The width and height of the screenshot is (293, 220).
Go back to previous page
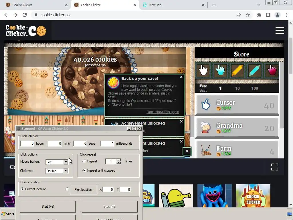[x=6, y=15]
